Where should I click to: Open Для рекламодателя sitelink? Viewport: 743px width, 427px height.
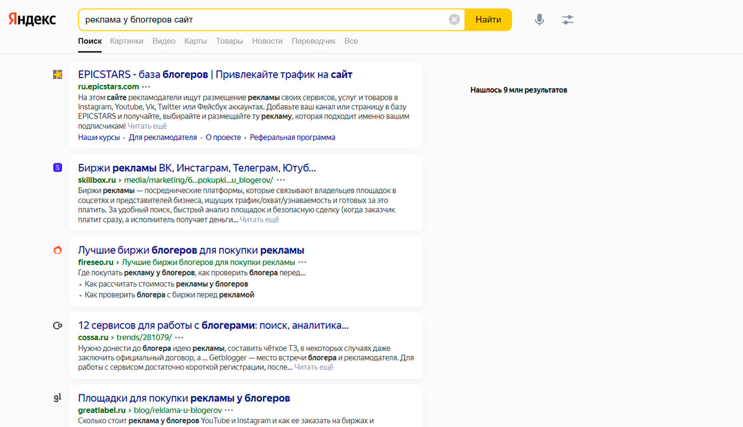click(x=163, y=137)
